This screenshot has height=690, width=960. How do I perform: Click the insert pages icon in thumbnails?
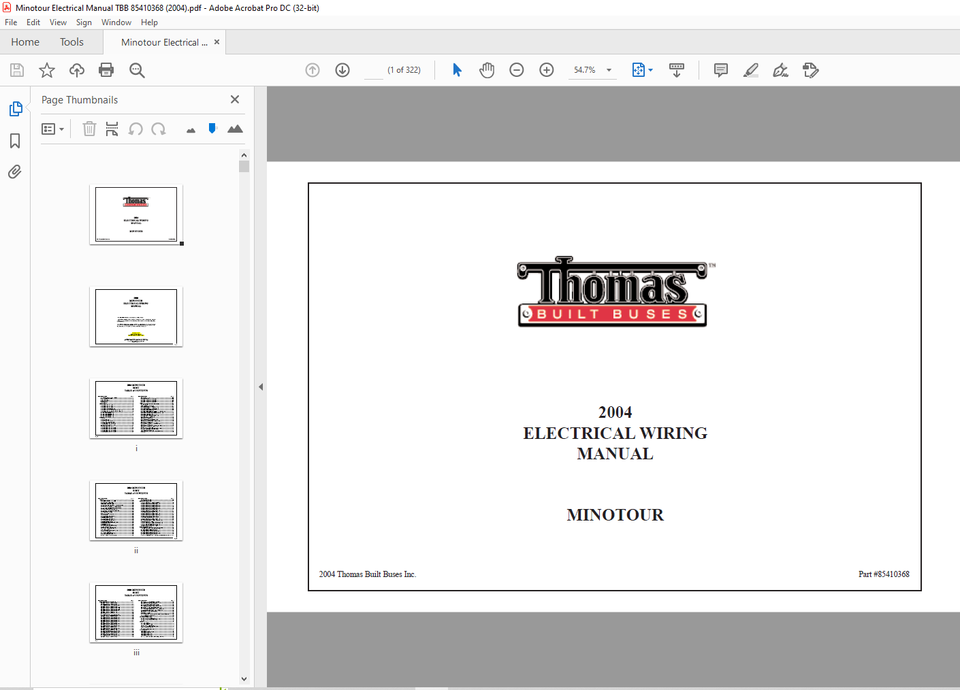click(x=112, y=129)
